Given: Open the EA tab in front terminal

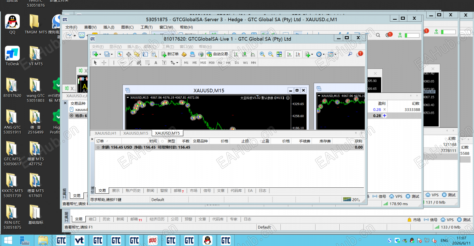Looking at the screenshot, I should [250, 191].
